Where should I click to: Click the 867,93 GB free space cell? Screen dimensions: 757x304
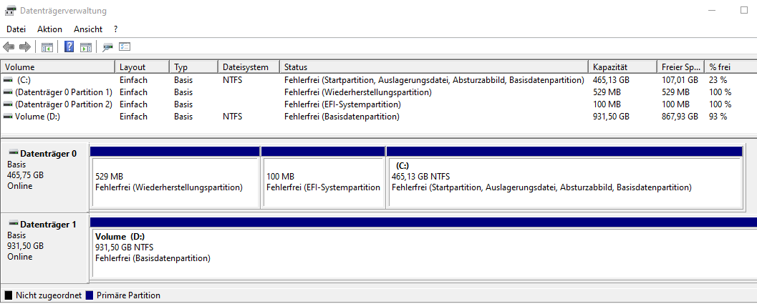point(680,117)
